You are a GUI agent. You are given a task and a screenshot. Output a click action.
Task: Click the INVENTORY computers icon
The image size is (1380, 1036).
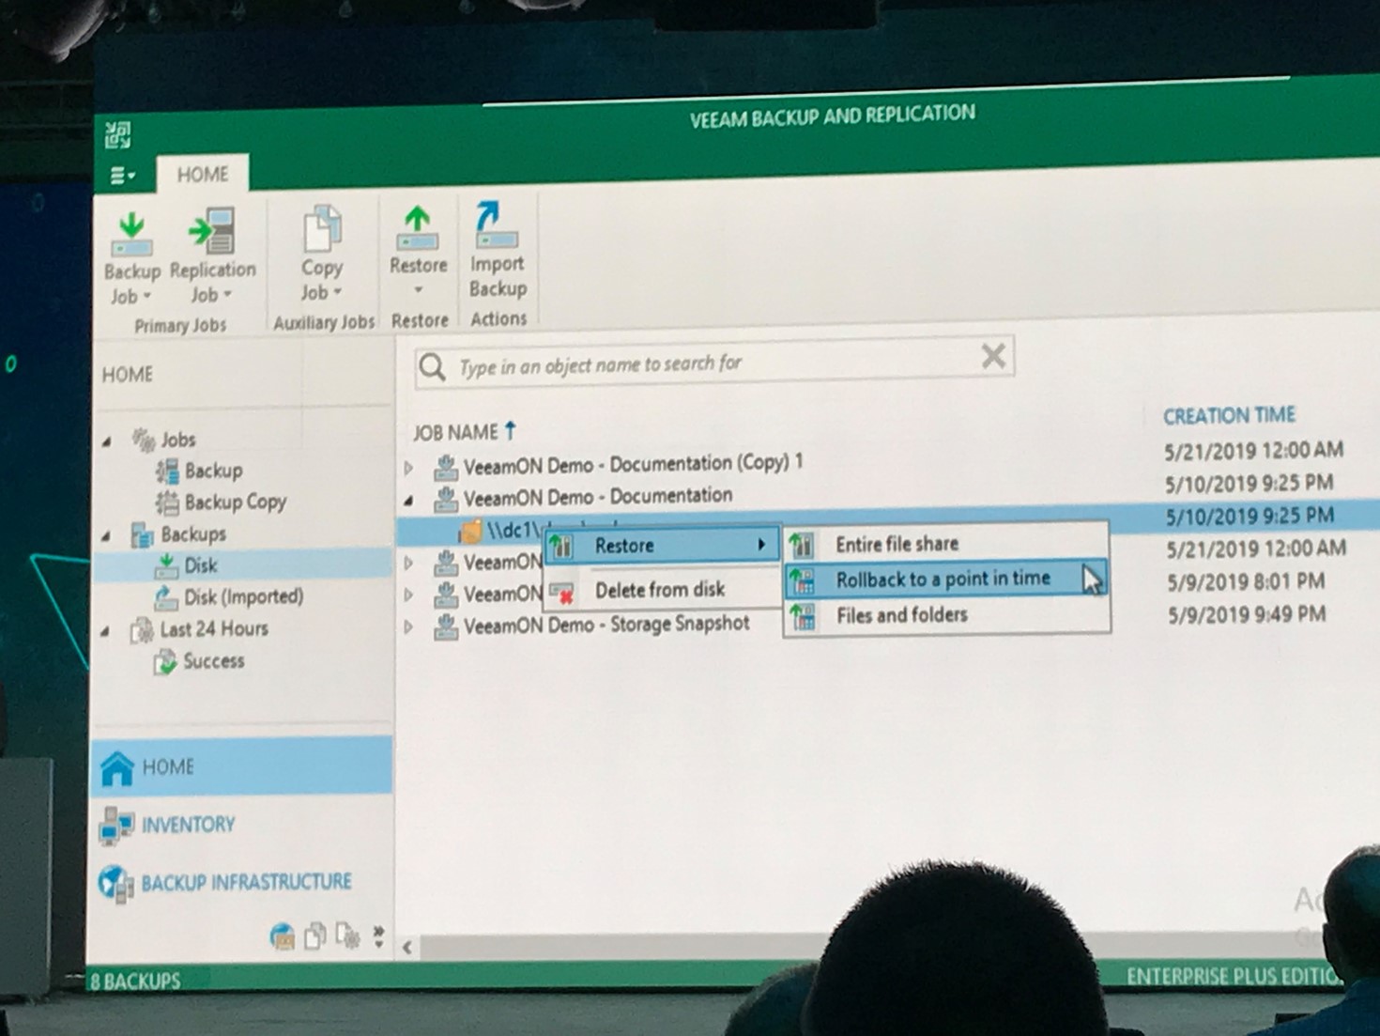[x=116, y=826]
